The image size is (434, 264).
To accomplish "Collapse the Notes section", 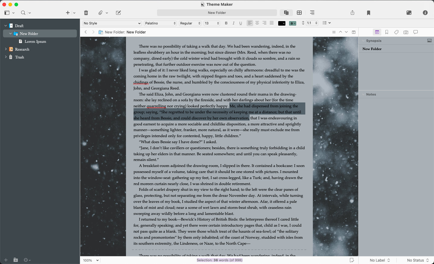I will (363, 94).
